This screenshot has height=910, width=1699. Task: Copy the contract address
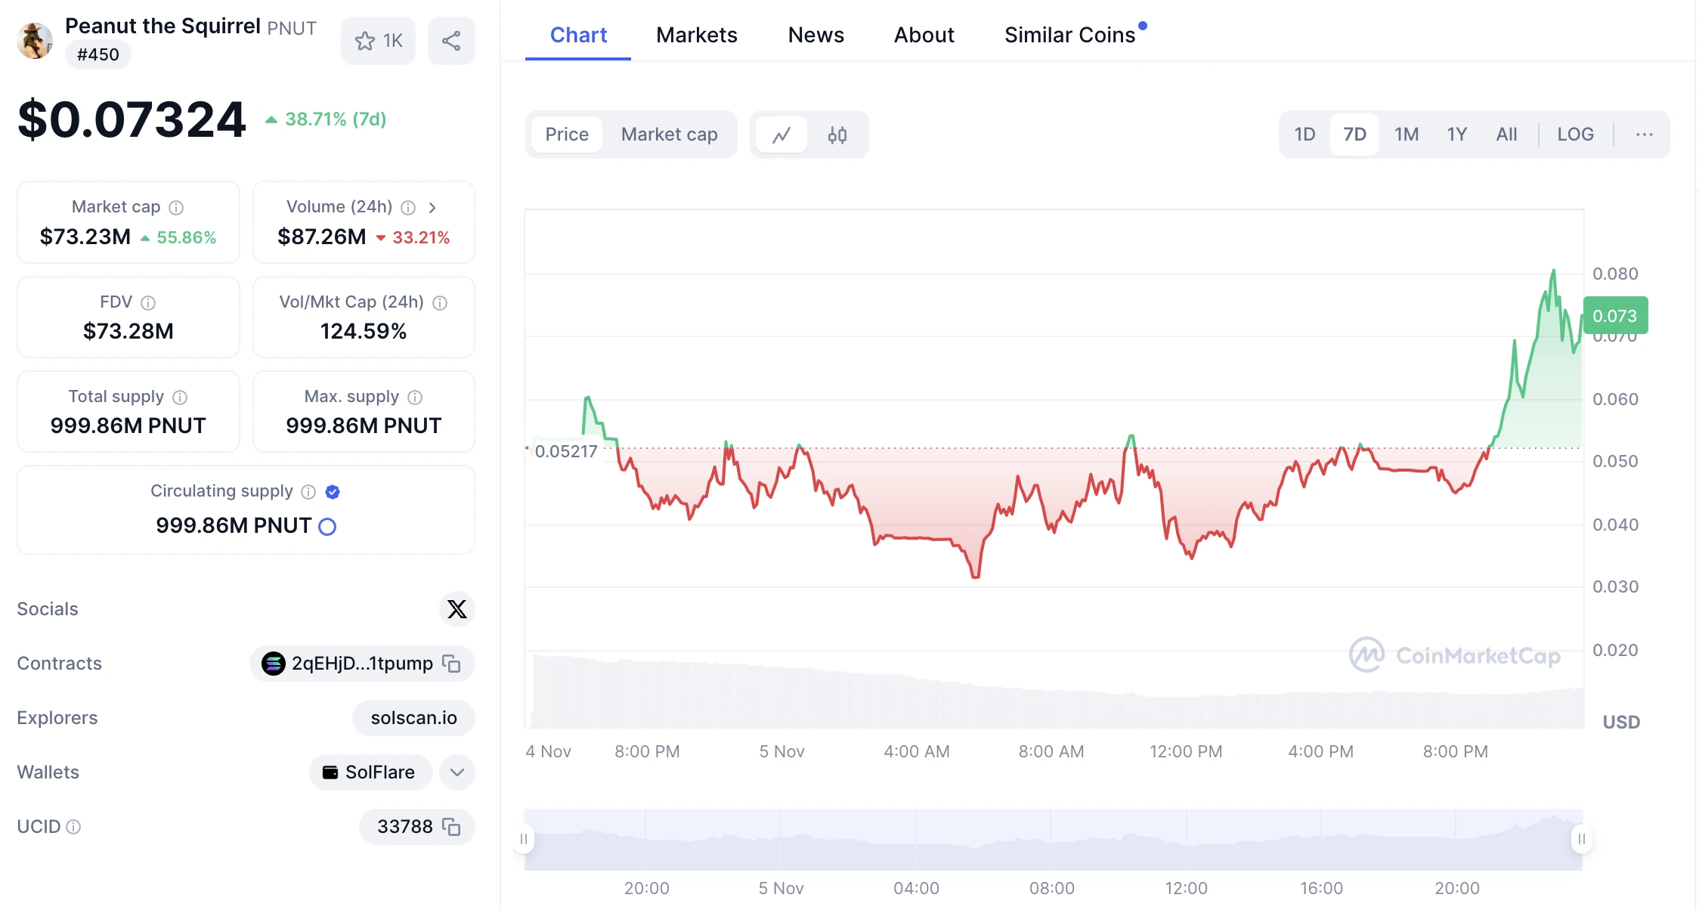click(451, 664)
